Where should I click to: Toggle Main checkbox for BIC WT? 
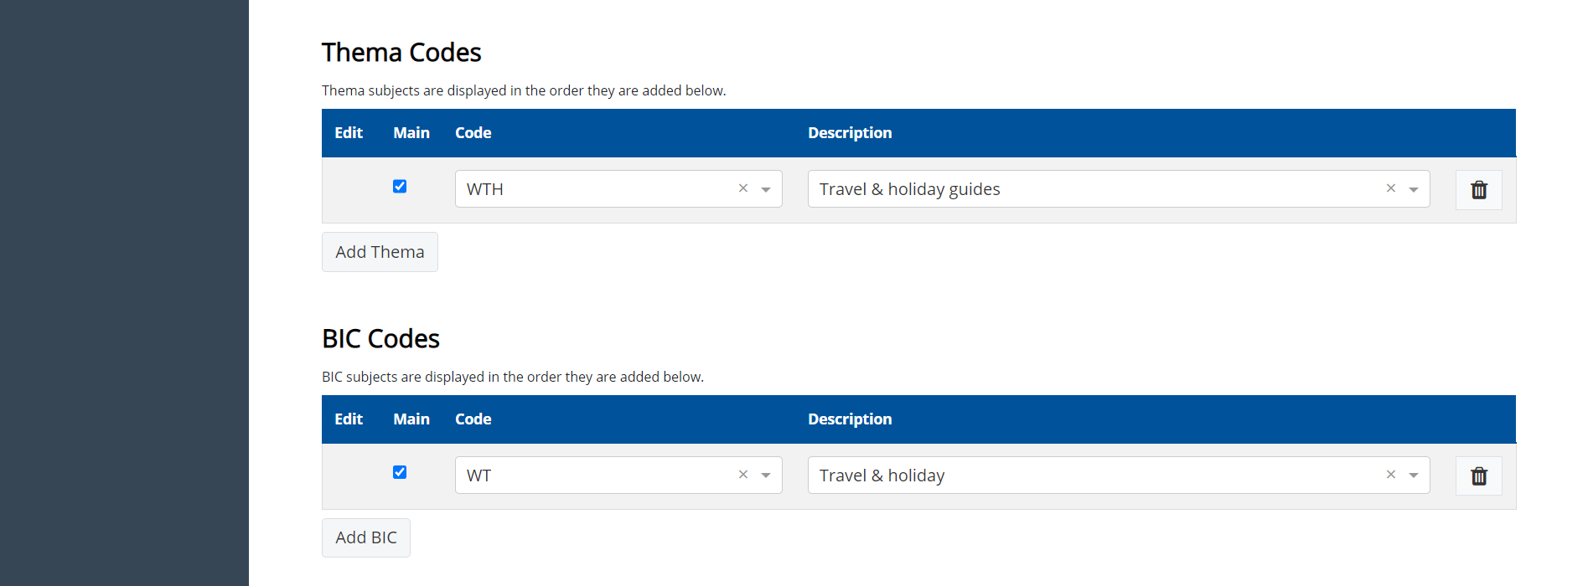400,473
